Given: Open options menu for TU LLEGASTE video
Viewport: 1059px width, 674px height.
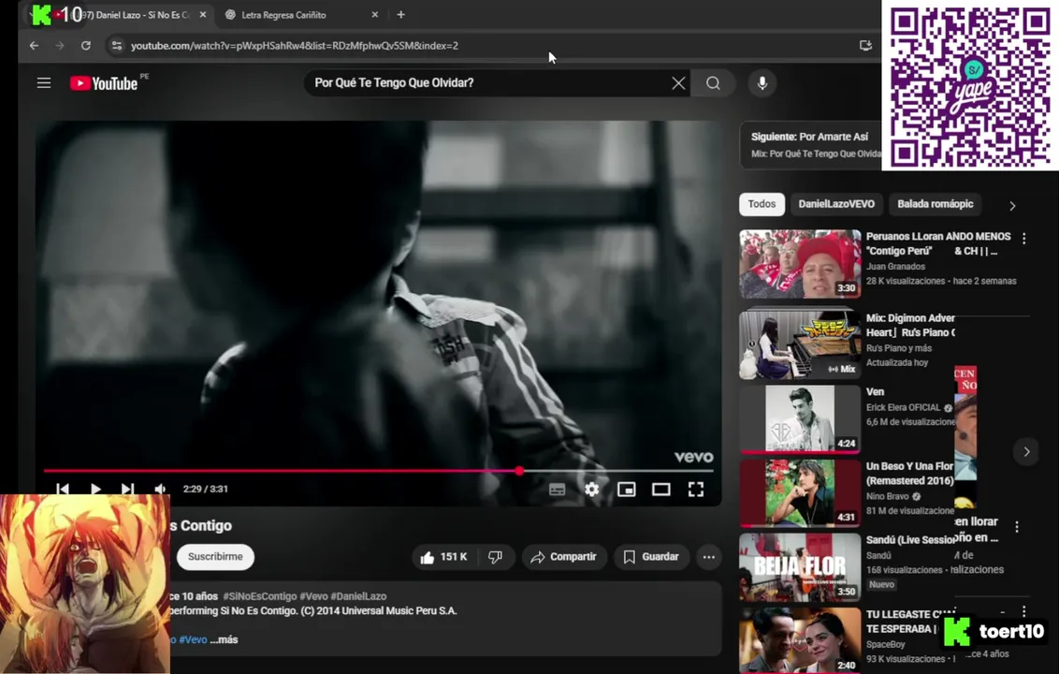Looking at the screenshot, I should click(1023, 611).
